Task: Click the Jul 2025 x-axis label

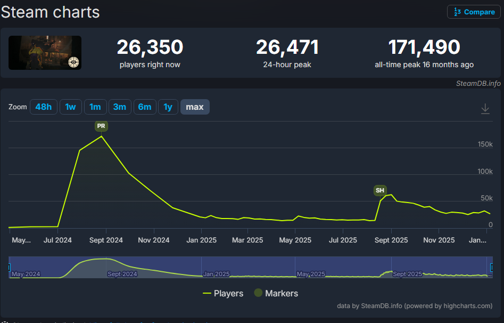Action: 343,240
